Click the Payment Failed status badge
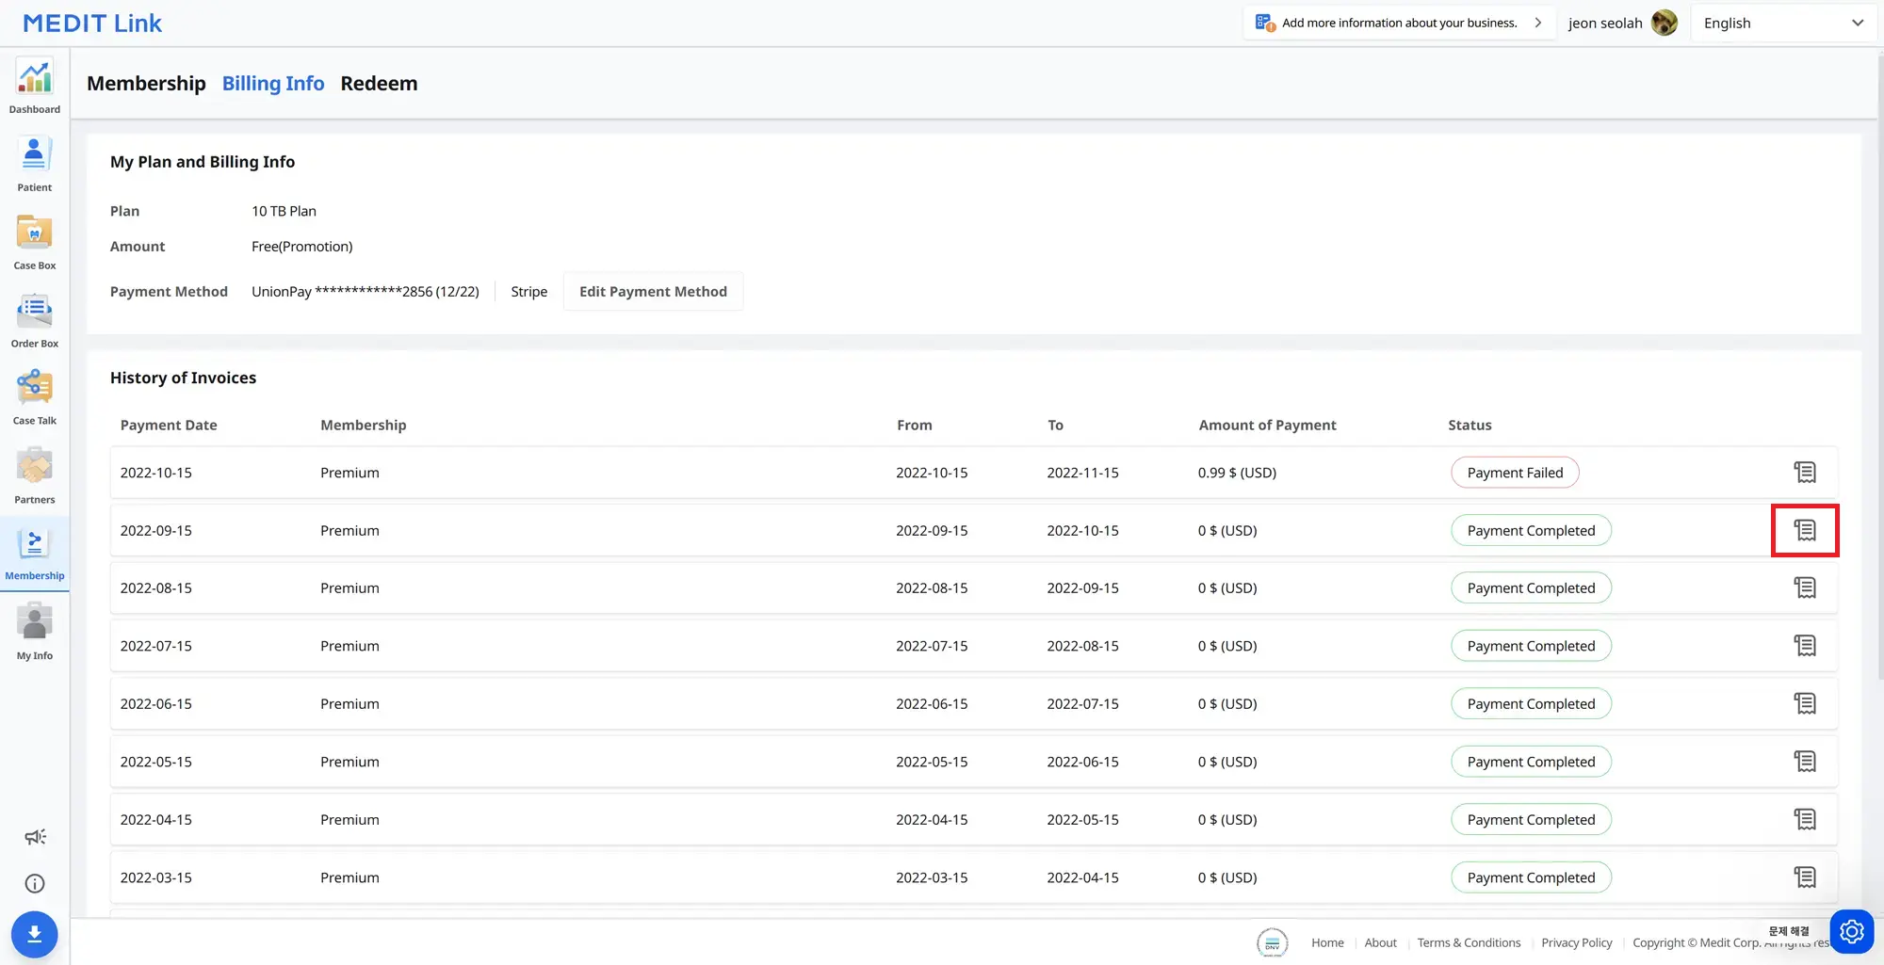The width and height of the screenshot is (1884, 965). coord(1515,473)
